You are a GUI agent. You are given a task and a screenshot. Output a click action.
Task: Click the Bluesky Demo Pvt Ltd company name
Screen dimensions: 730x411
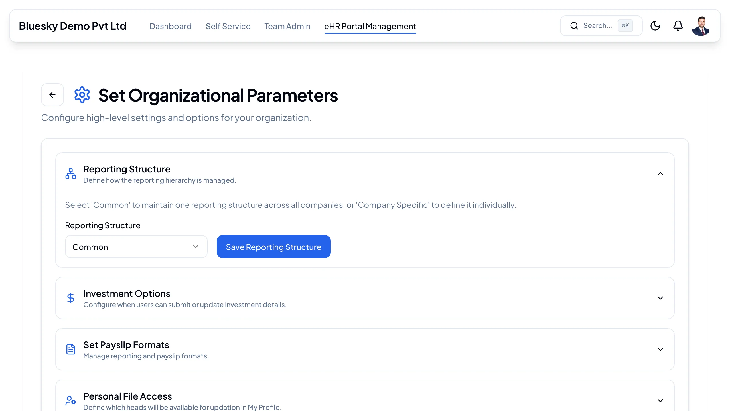pos(73,26)
